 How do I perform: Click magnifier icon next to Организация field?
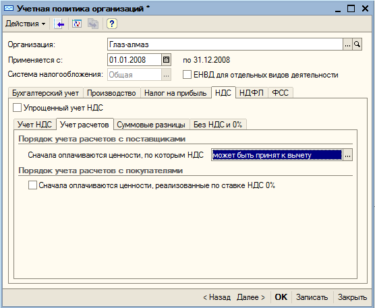(x=357, y=44)
